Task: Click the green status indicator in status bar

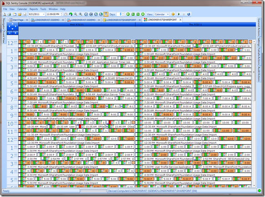Action: pos(259,191)
